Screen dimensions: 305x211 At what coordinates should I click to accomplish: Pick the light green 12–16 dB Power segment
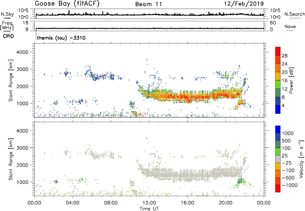coord(278,85)
